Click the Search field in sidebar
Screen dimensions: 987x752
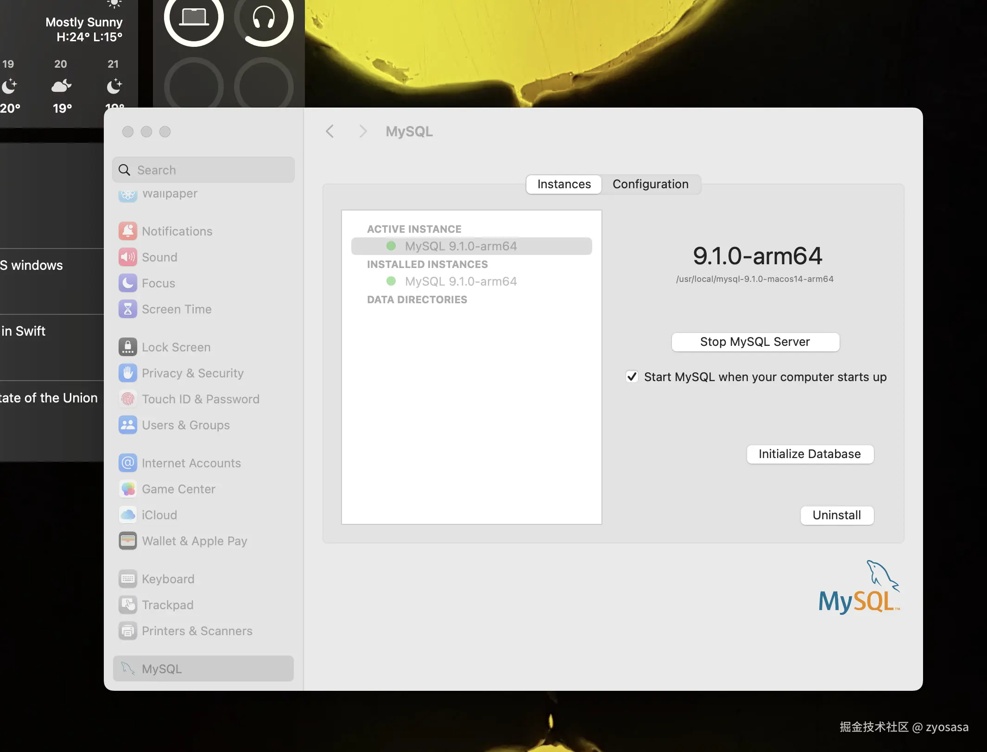point(204,170)
